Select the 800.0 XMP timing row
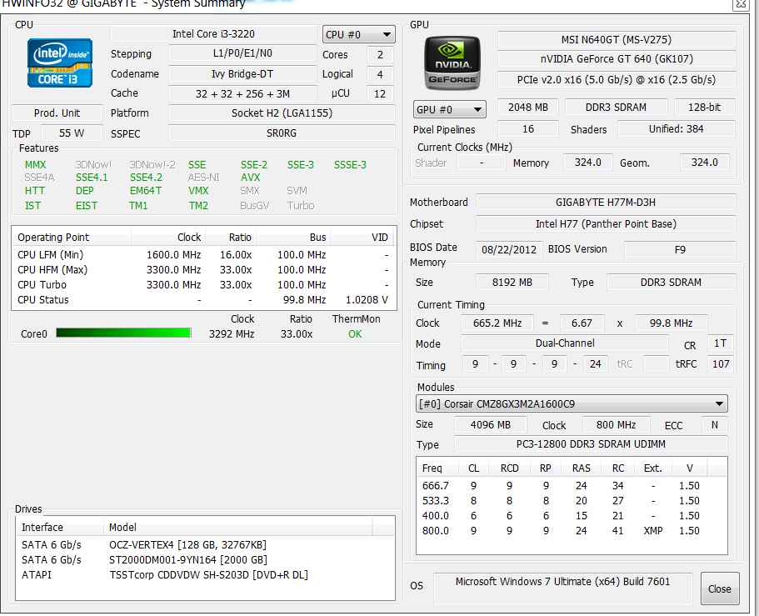Viewport: 759px width, 616px height. (572, 531)
